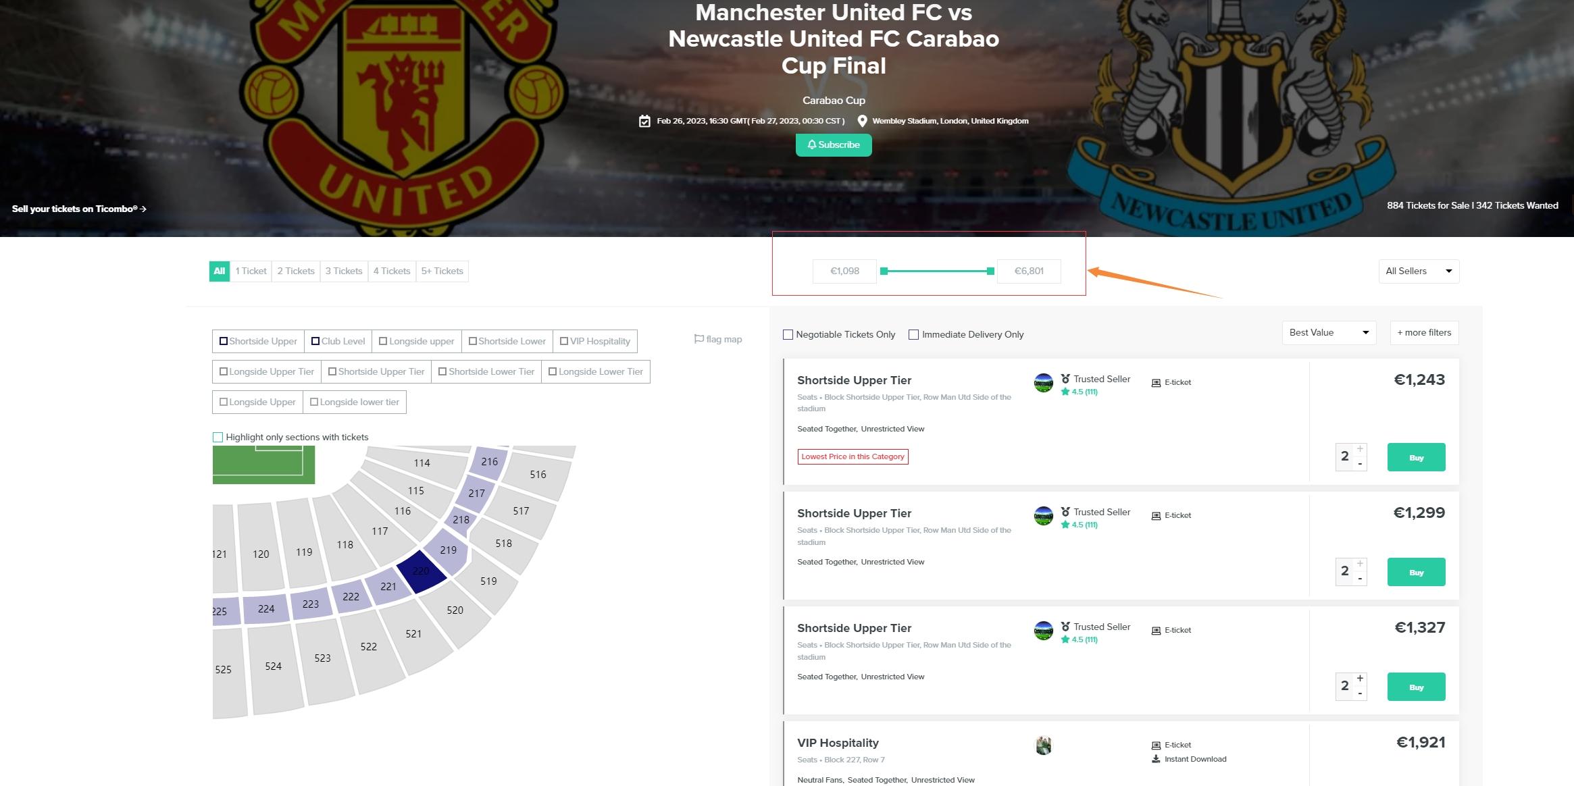Click Trusted Seller medal icon on €1,299 listing
Viewport: 1574px width, 786px height.
[1065, 512]
